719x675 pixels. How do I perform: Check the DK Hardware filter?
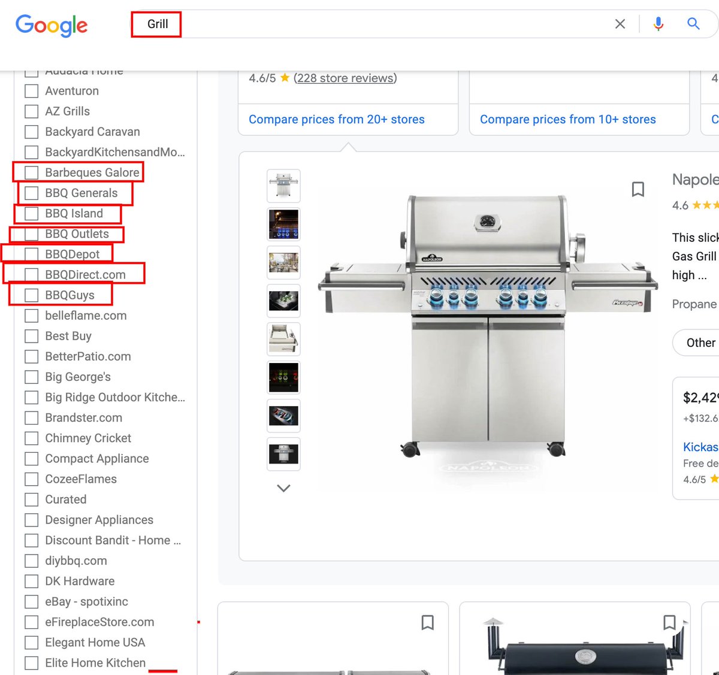(32, 581)
